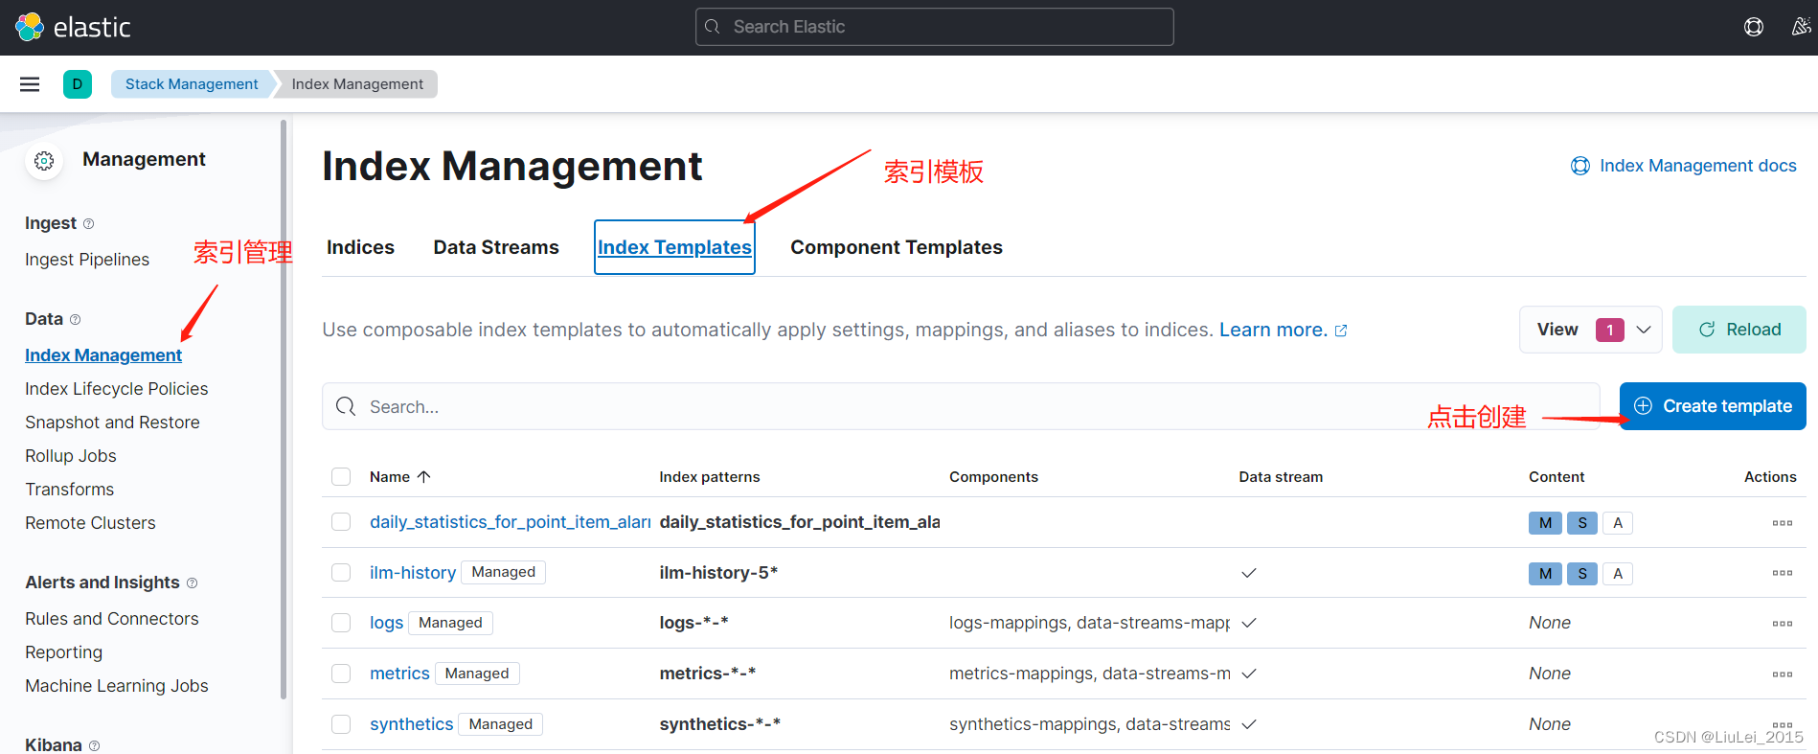This screenshot has height=754, width=1818.
Task: Switch to the Indices tab
Action: click(x=360, y=247)
